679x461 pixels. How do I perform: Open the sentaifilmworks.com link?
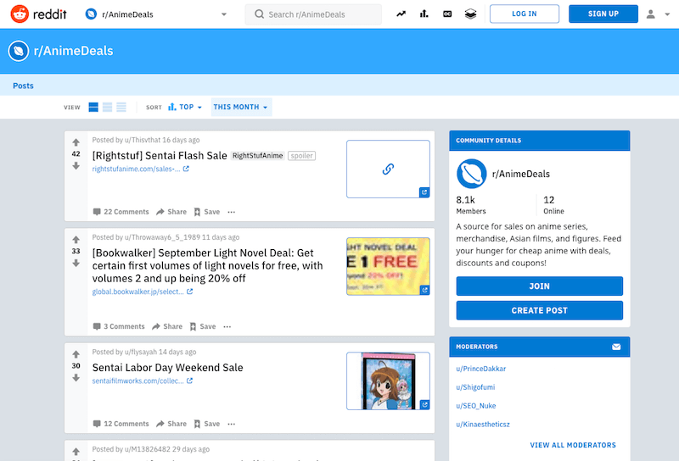[x=142, y=380]
